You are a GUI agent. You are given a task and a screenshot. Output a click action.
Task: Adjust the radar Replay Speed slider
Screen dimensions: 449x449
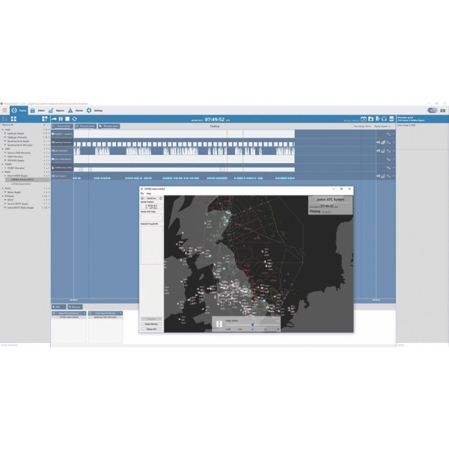click(x=252, y=325)
